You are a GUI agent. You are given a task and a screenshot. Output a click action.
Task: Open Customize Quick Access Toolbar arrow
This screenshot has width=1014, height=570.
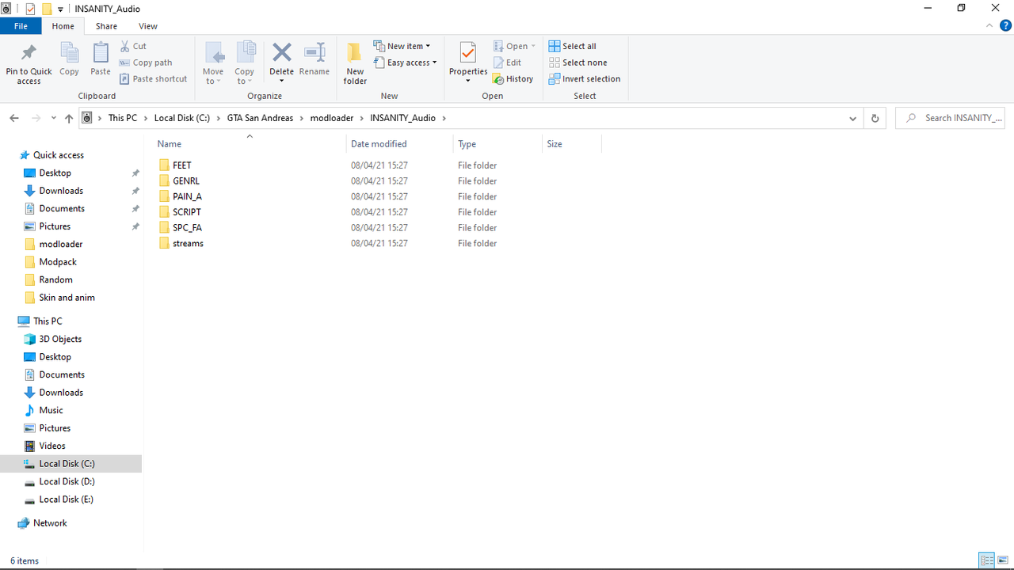tap(60, 9)
